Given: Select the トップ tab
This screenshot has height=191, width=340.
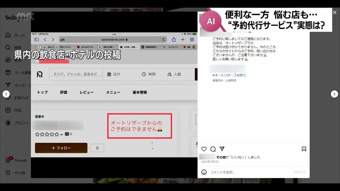Looking at the screenshot, I should pos(42,92).
